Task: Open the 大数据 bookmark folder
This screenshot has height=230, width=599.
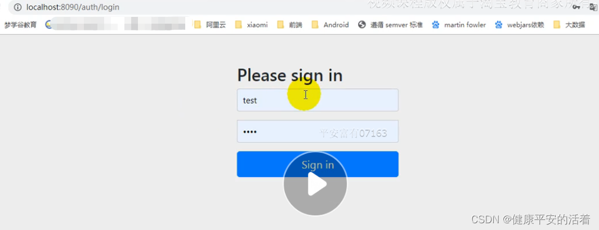Action: [x=569, y=25]
